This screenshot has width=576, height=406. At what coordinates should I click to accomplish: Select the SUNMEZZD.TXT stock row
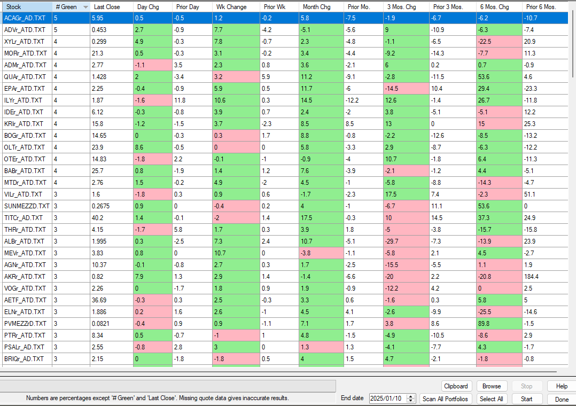(26, 206)
